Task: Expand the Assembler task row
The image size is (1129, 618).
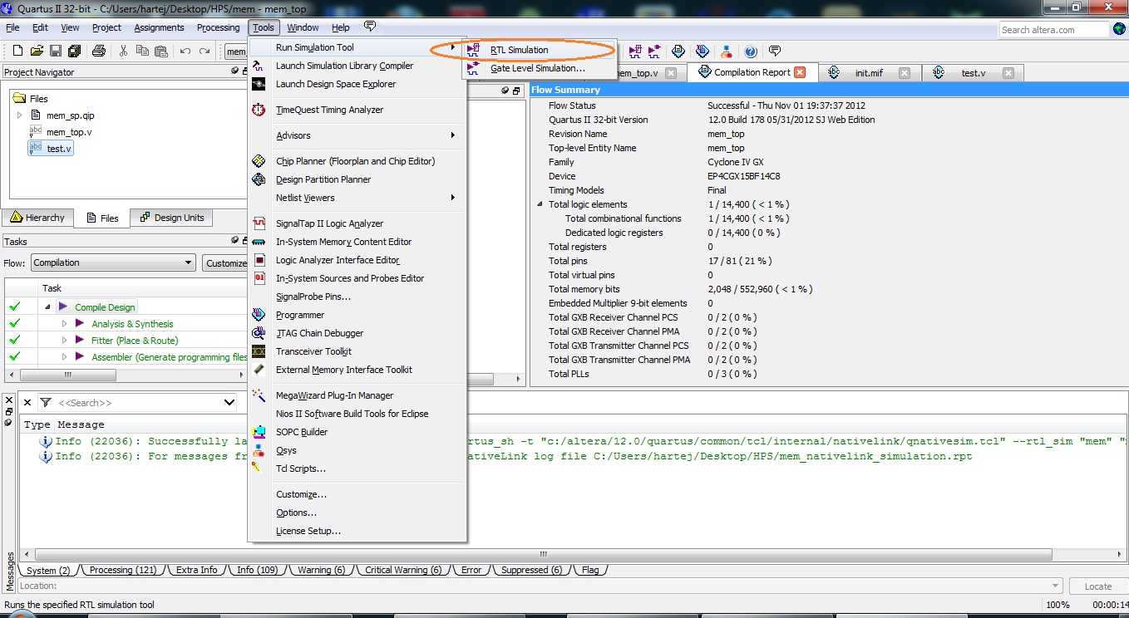Action: (x=64, y=357)
